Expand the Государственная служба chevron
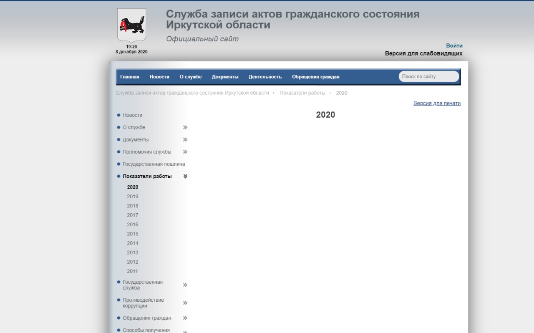This screenshot has width=534, height=333. point(185,285)
